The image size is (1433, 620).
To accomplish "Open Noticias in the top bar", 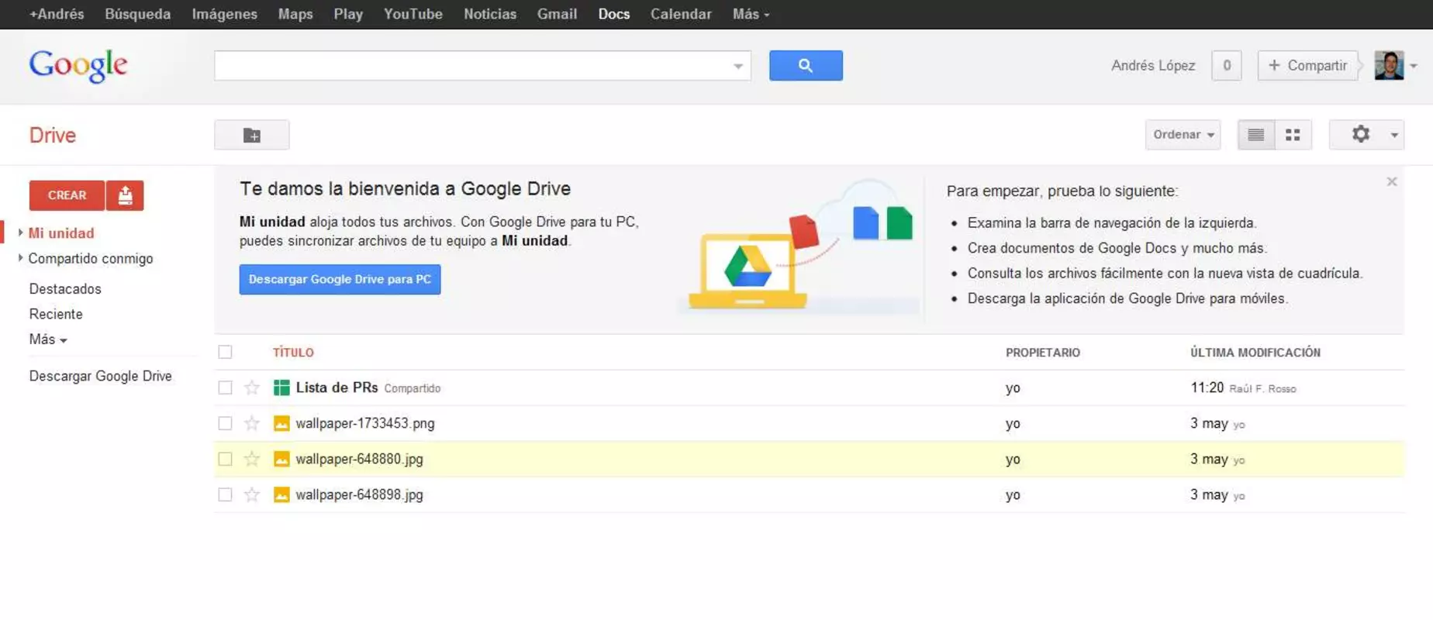I will [490, 14].
